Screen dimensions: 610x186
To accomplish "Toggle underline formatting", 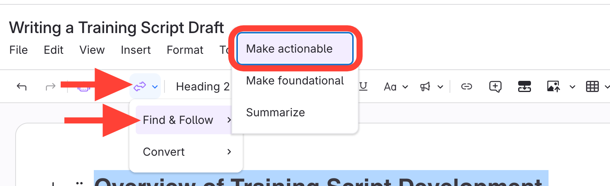I will pyautogui.click(x=363, y=86).
